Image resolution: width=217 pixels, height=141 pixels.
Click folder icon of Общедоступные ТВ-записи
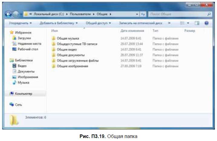click(x=54, y=44)
